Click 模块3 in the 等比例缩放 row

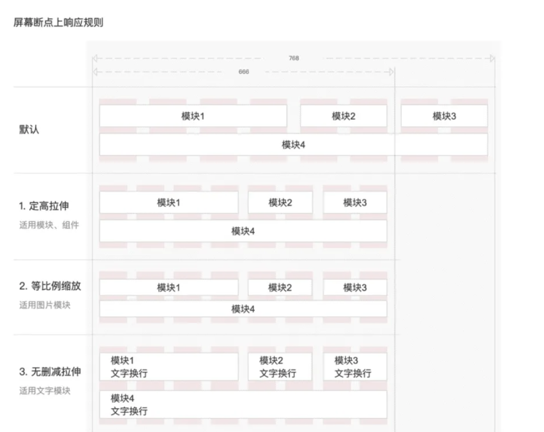[355, 287]
